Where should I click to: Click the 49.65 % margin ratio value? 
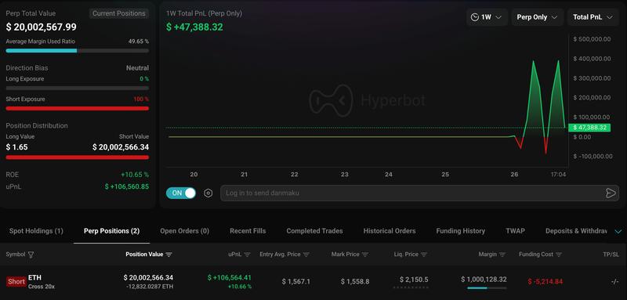pyautogui.click(x=139, y=42)
